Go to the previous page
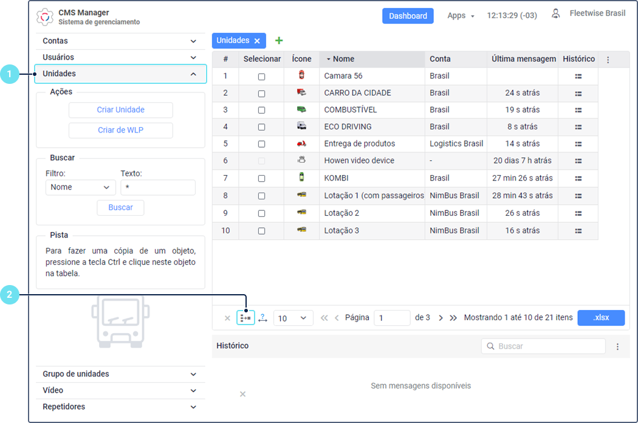 click(337, 318)
